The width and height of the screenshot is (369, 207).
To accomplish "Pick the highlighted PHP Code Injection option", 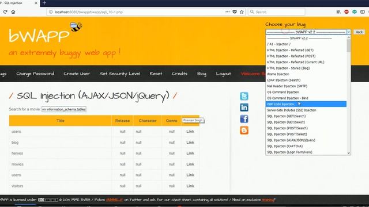I will (x=306, y=104).
